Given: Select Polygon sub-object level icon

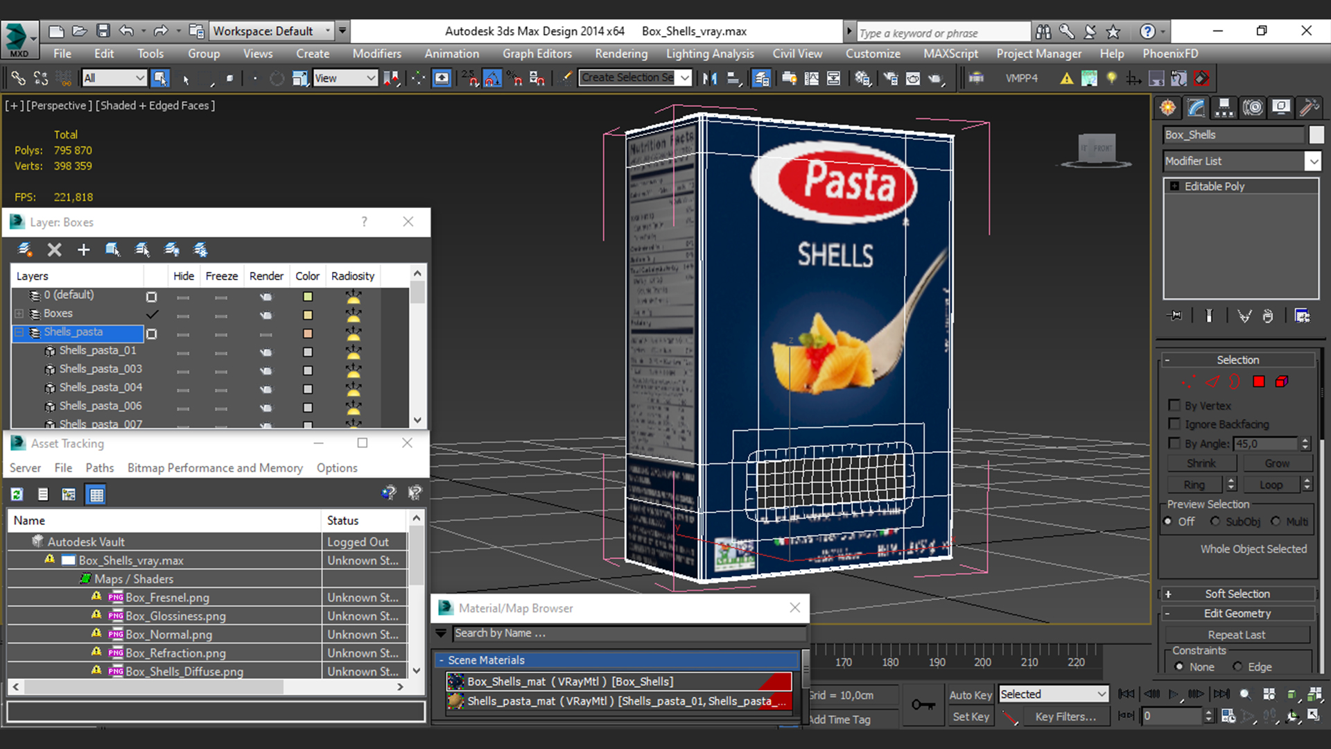Looking at the screenshot, I should click(x=1259, y=381).
